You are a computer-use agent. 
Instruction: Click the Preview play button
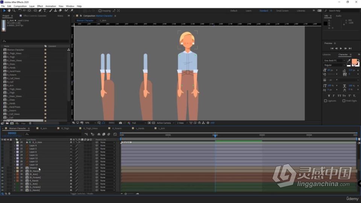pyautogui.click(x=341, y=48)
